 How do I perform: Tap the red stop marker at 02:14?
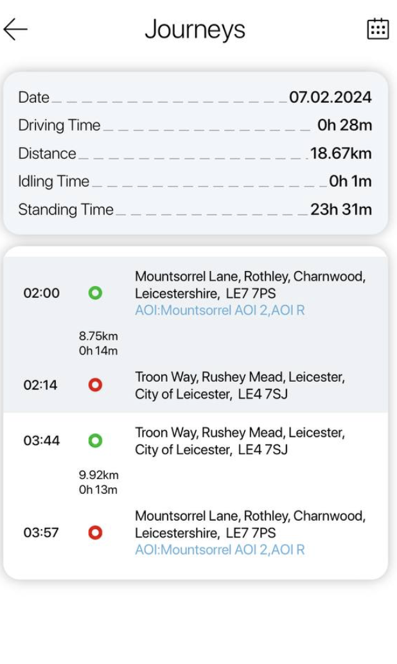(x=95, y=385)
